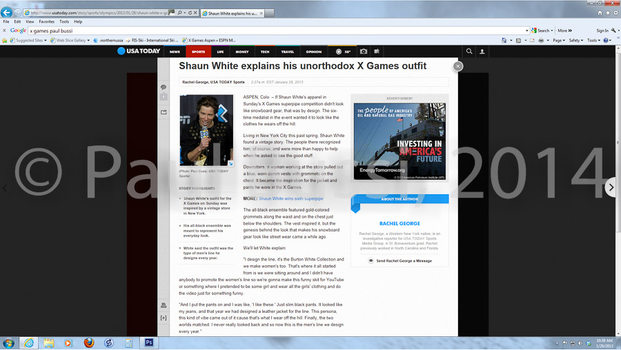This screenshot has width=621, height=350.
Task: Open USA TODAY weather 58° widget
Action: (343, 52)
